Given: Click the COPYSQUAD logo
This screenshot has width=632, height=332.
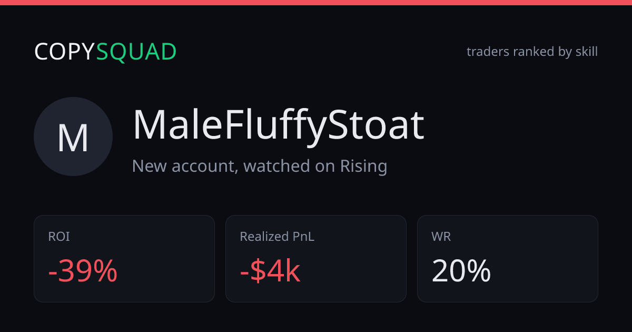Looking at the screenshot, I should coord(105,52).
